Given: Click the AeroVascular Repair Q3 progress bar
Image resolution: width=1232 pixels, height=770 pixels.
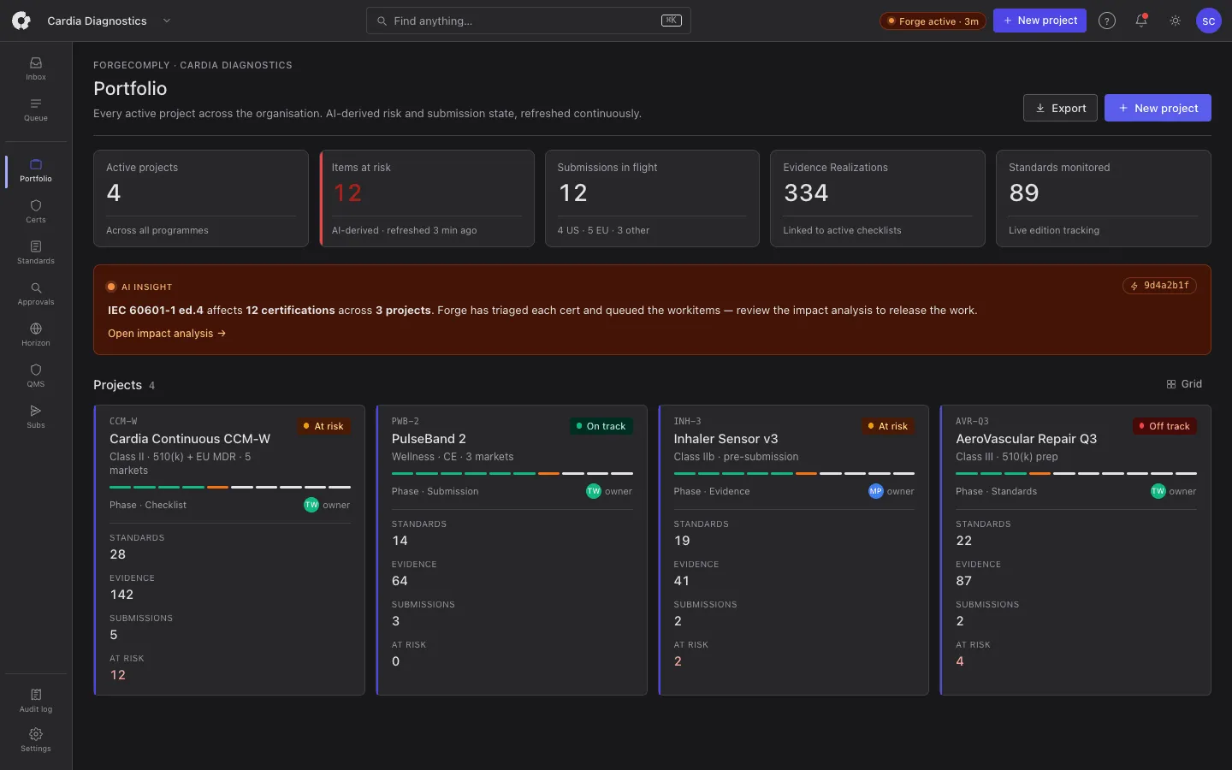Looking at the screenshot, I should pos(1076,473).
